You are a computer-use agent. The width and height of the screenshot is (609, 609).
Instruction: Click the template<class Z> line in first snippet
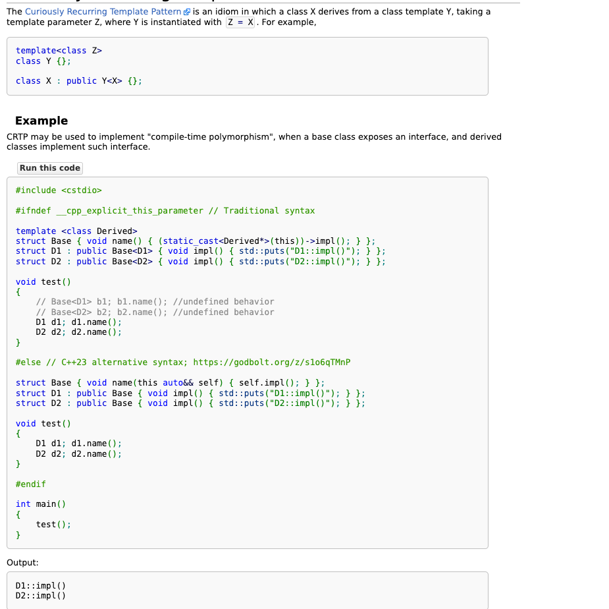click(x=59, y=51)
